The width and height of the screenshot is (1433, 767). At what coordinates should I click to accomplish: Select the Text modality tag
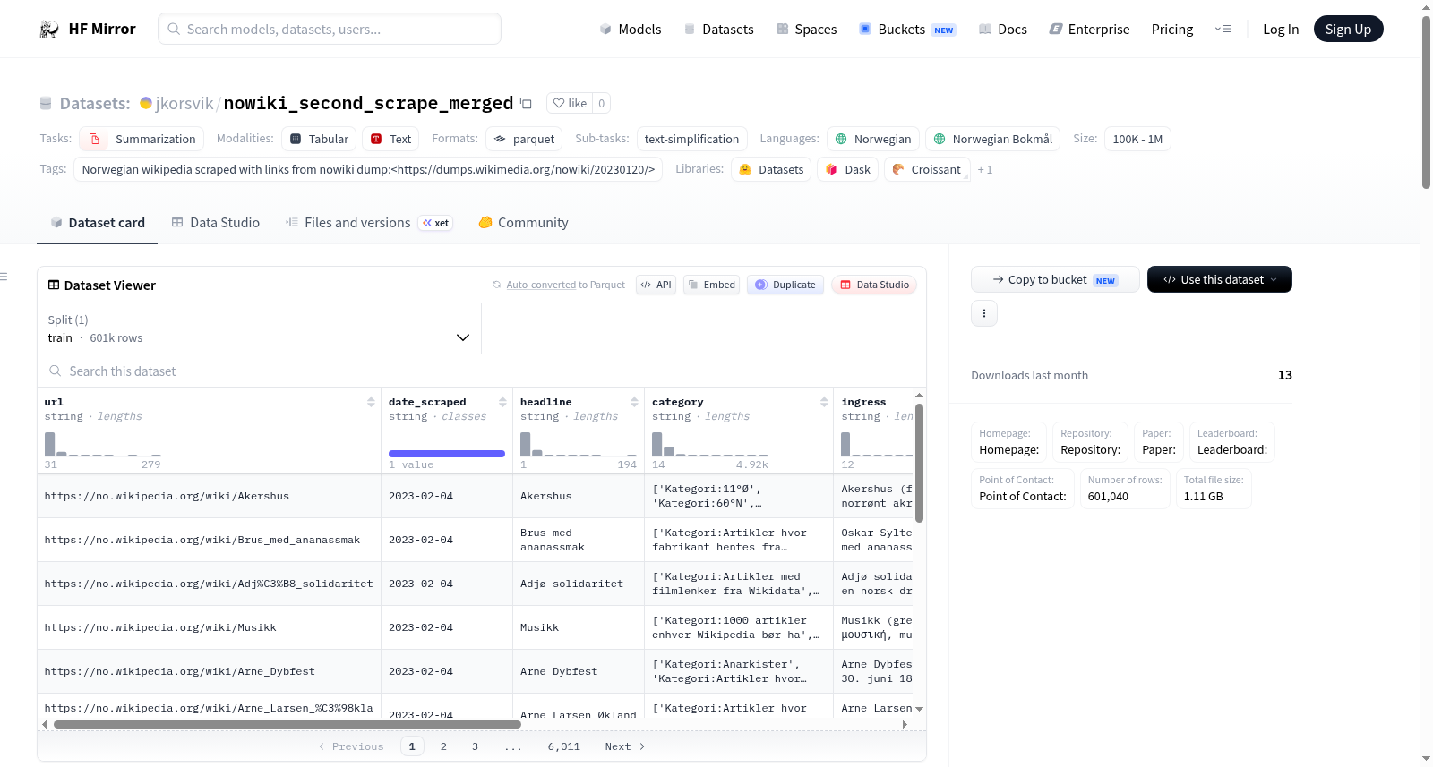point(390,139)
